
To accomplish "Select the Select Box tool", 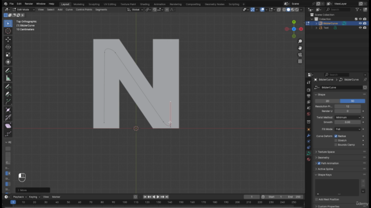I will (8, 23).
